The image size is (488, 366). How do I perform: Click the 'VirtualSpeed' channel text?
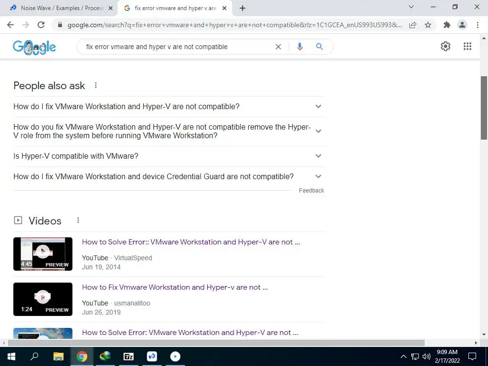[x=133, y=258]
